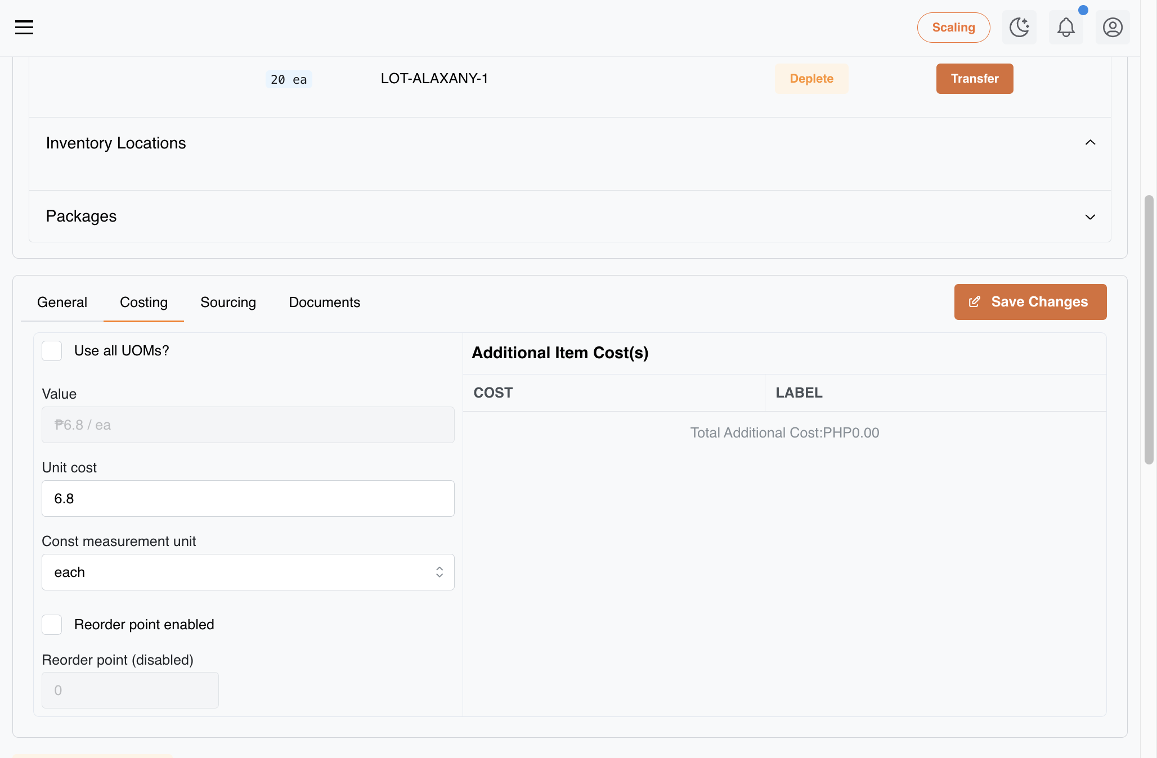Image resolution: width=1157 pixels, height=758 pixels.
Task: Click the page vertical scrollbar thumb
Action: tap(1149, 330)
